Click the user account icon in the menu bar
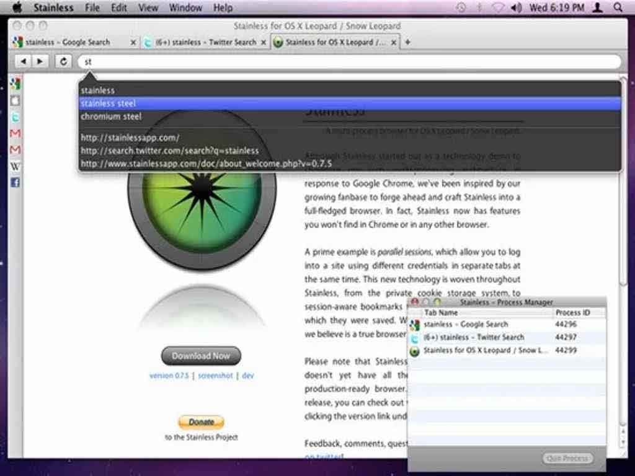The width and height of the screenshot is (635, 476). (597, 7)
